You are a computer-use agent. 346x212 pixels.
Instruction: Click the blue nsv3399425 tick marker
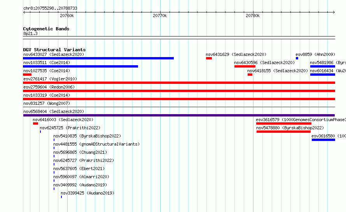click(61, 197)
